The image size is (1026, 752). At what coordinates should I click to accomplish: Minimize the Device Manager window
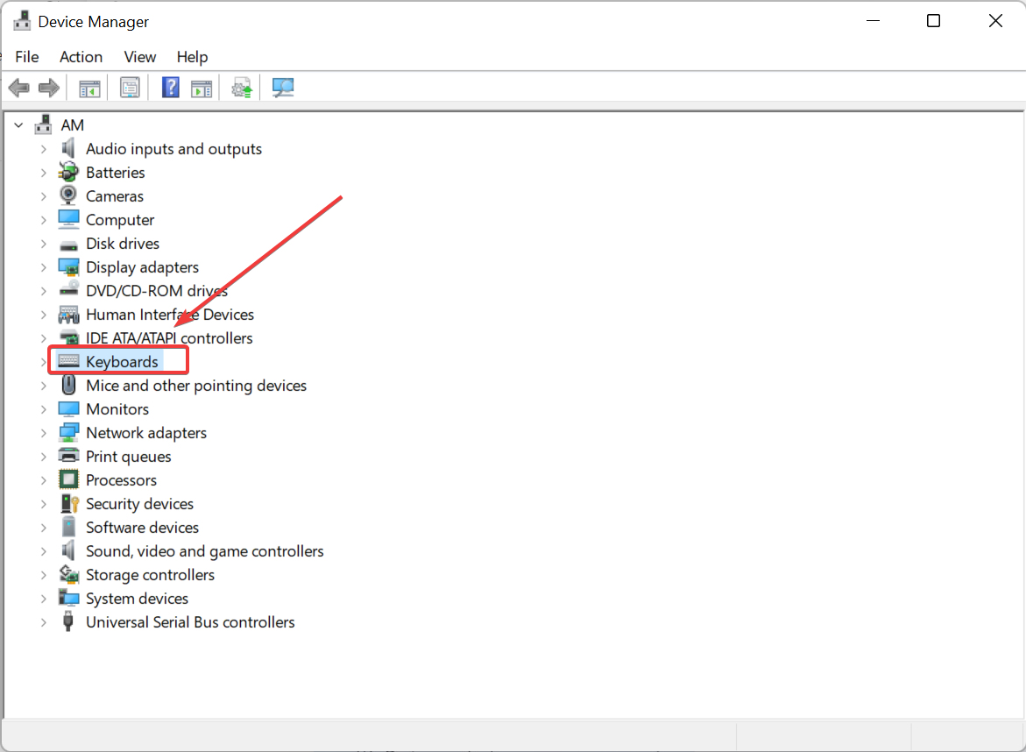tap(873, 21)
